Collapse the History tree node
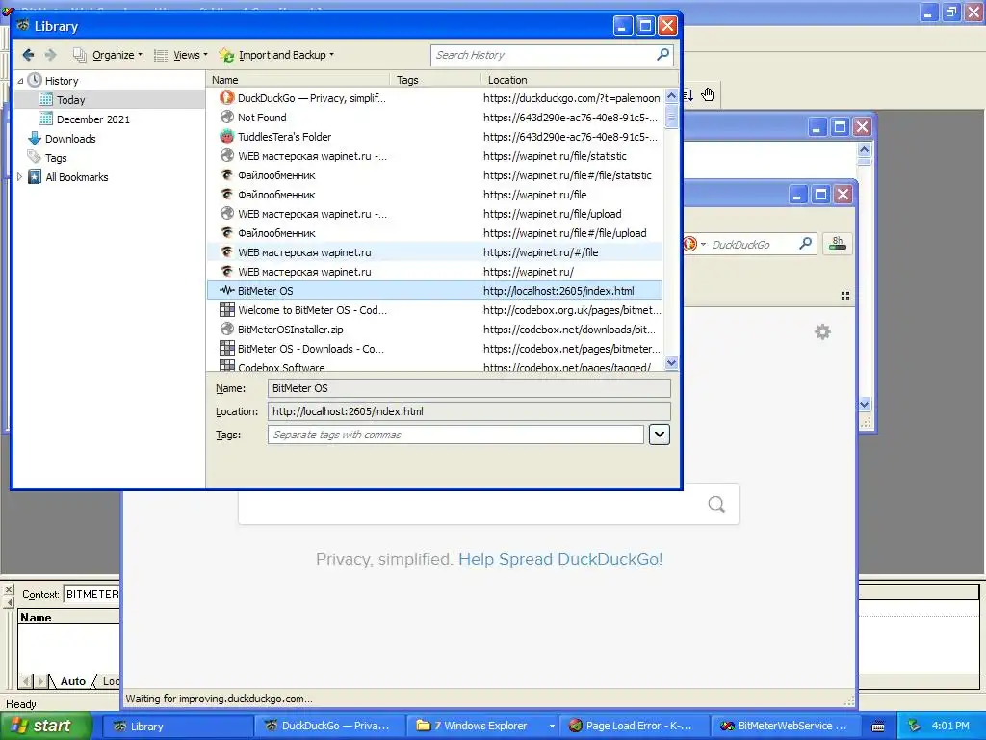Screen dimensions: 986x740 pos(20,81)
